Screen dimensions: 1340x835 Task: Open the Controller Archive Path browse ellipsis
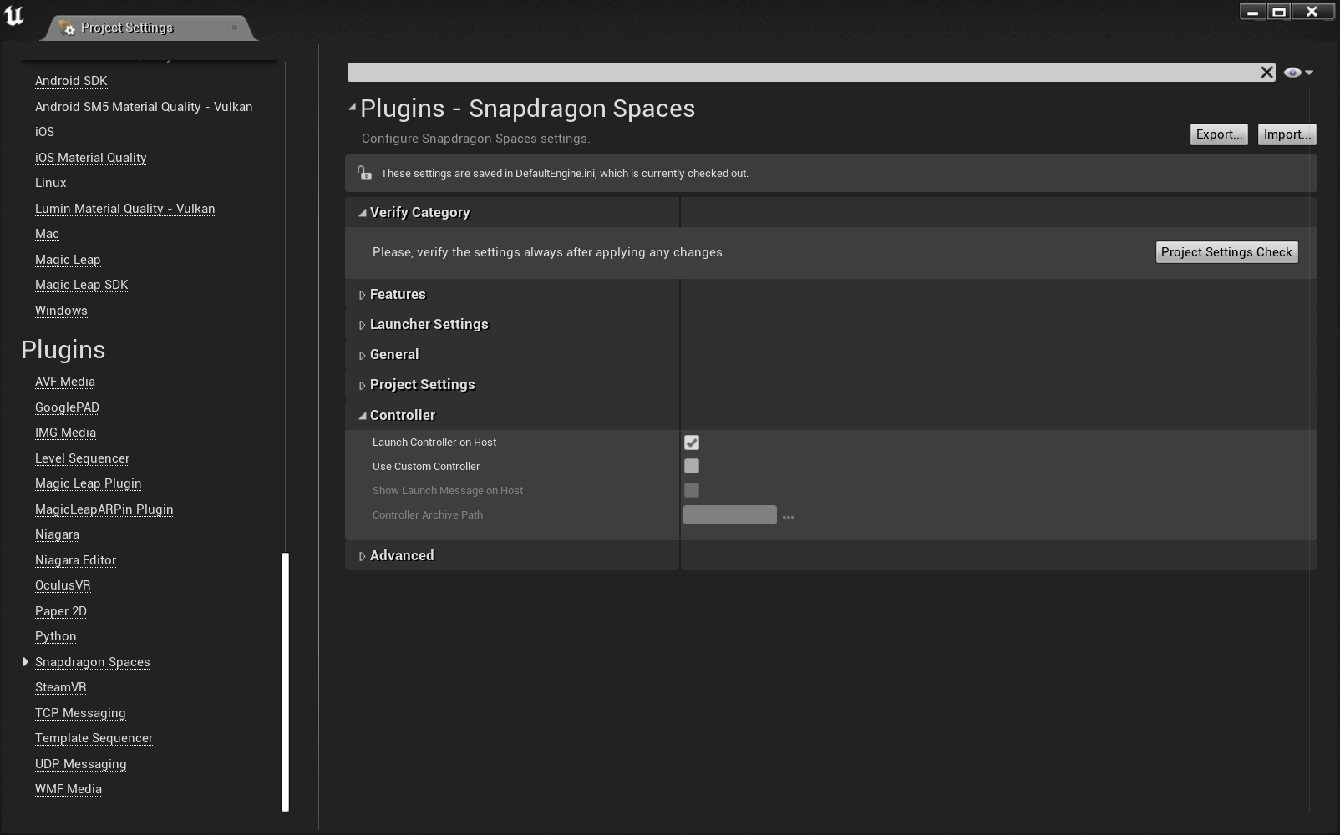[x=788, y=517]
